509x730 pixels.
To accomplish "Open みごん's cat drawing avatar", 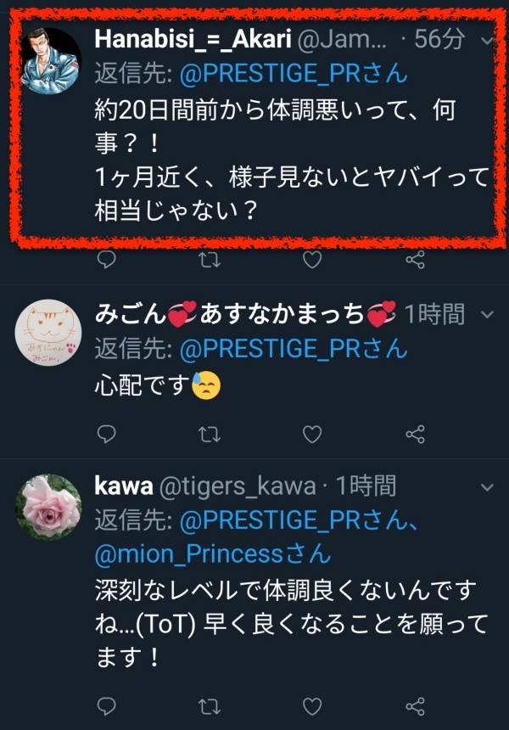I will click(48, 333).
